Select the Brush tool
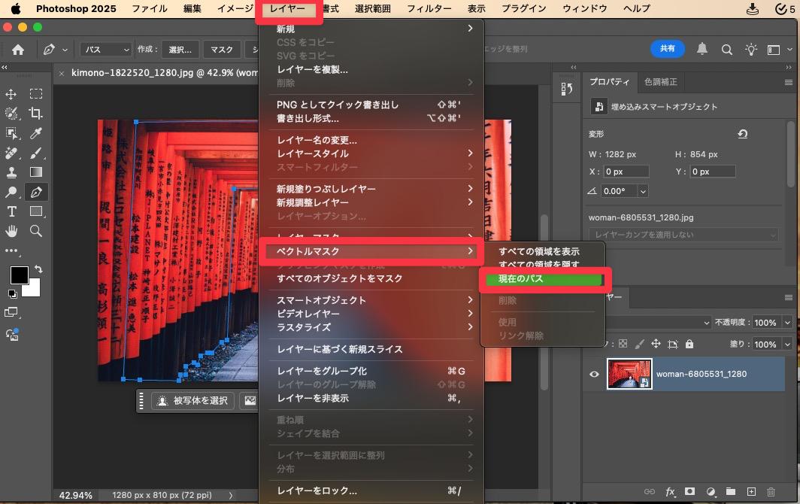 [36, 153]
